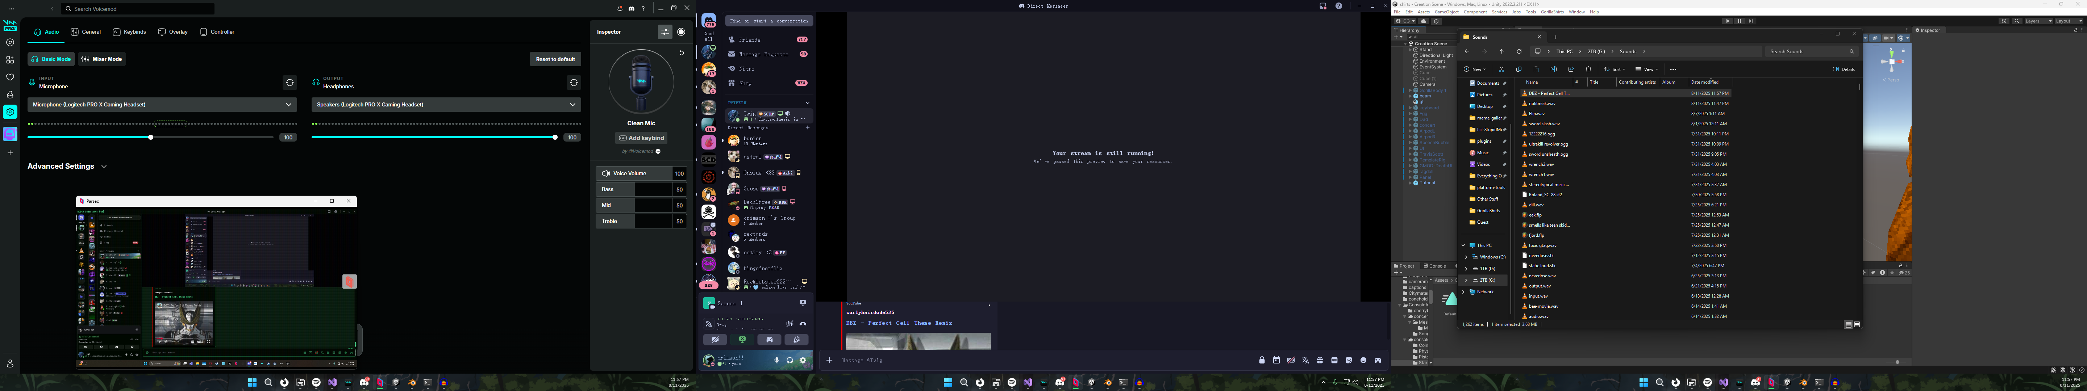Switch Voicemod to Mixer Mode

pyautogui.click(x=101, y=59)
